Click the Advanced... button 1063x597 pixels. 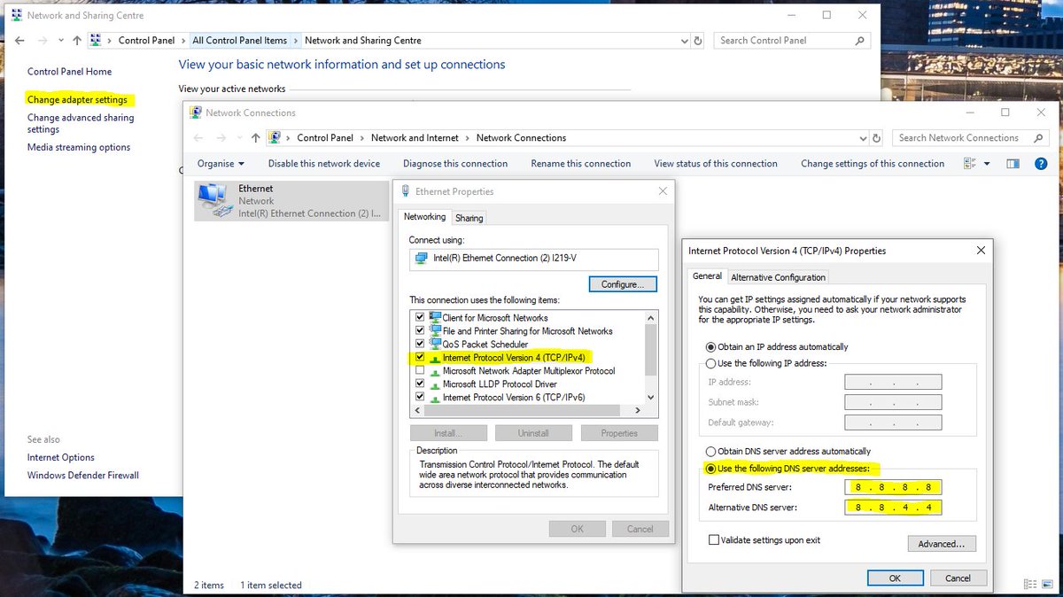[942, 544]
